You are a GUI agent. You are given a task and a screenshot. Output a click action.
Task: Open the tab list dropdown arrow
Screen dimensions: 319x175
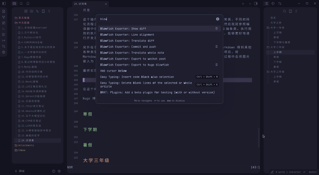[250, 4]
